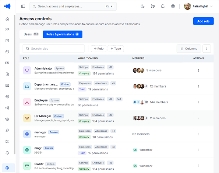This screenshot has height=173, width=219.
Task: Open notifications bell in top header
Action: tap(163, 6)
